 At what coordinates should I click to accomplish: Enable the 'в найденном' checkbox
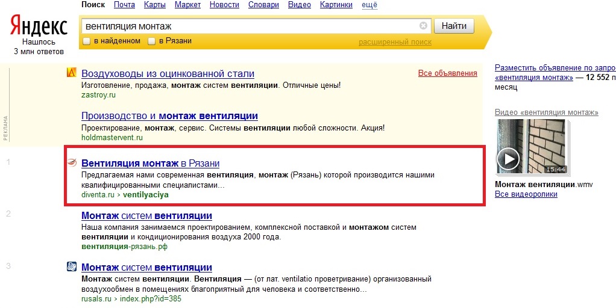86,41
